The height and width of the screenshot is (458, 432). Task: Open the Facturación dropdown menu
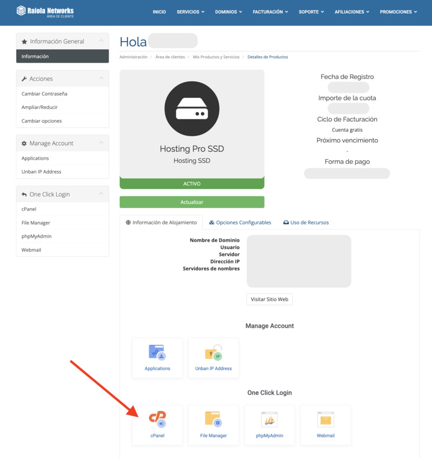tap(271, 12)
